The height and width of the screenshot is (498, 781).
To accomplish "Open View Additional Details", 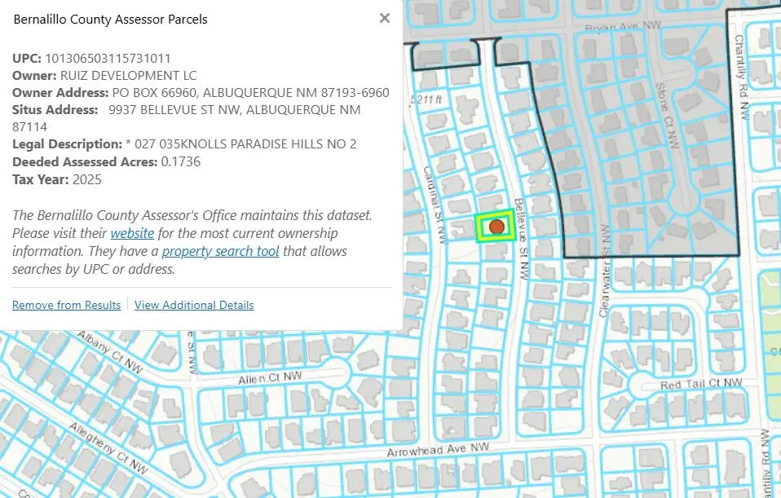I will pos(194,305).
